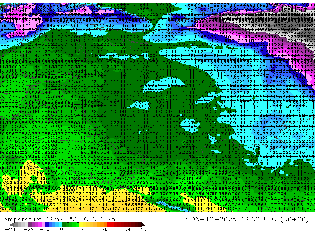Click the 'Temperature (2m) [°C]' title text
The image size is (315, 231).
pyautogui.click(x=40, y=219)
